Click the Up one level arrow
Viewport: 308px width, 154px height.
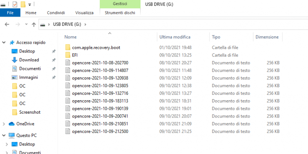[34, 25]
